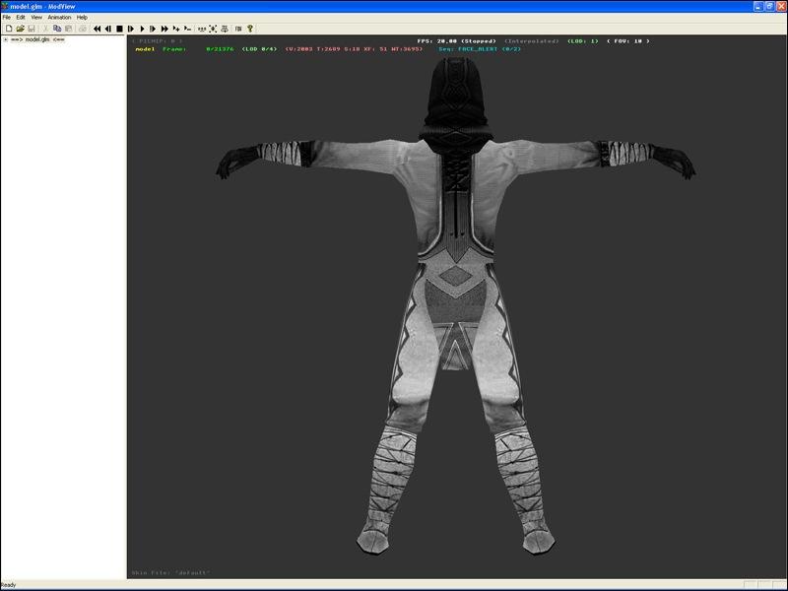Click the Open model folder icon
788x591 pixels.
[20, 29]
